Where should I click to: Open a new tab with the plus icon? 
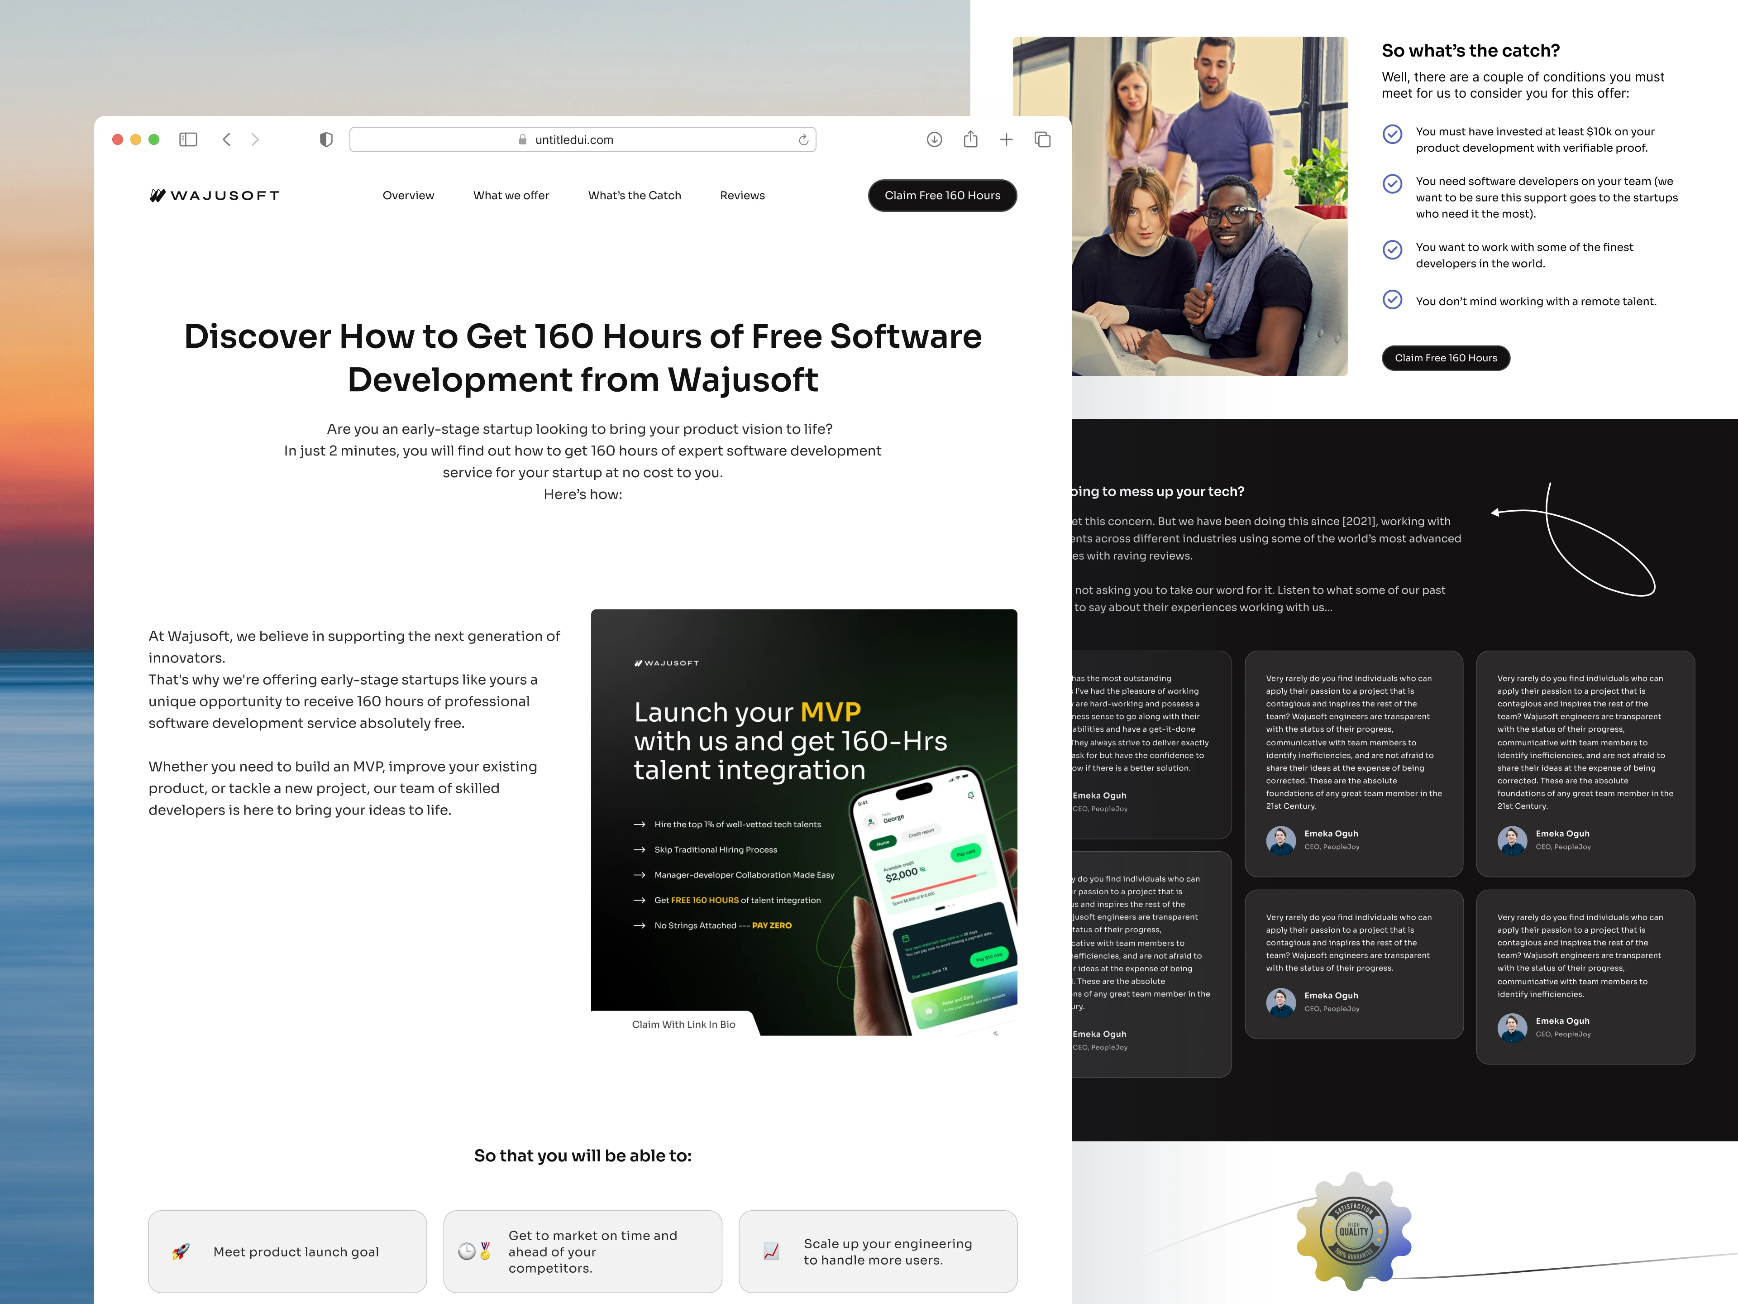coord(1006,139)
